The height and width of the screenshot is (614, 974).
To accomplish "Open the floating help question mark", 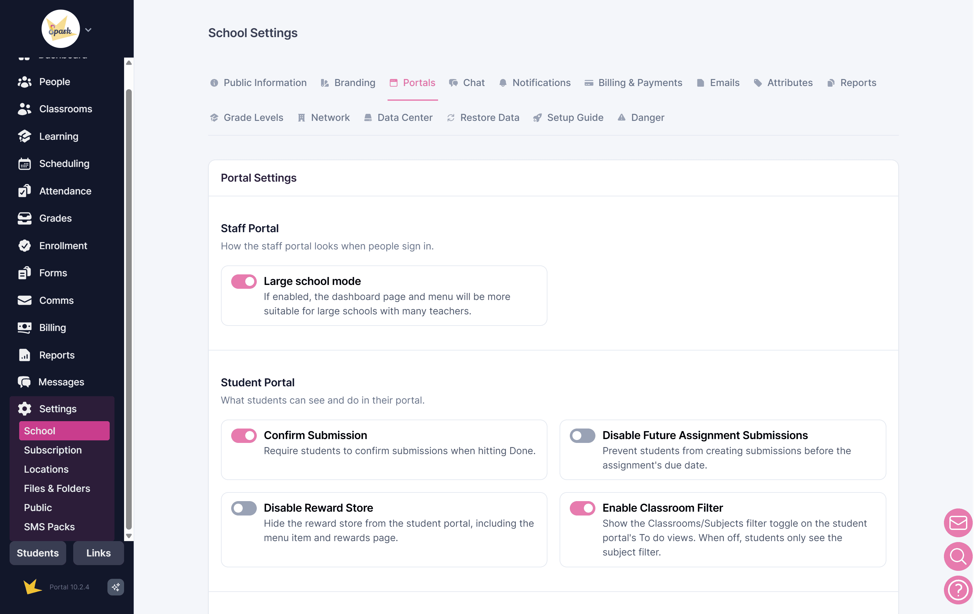I will [x=958, y=590].
